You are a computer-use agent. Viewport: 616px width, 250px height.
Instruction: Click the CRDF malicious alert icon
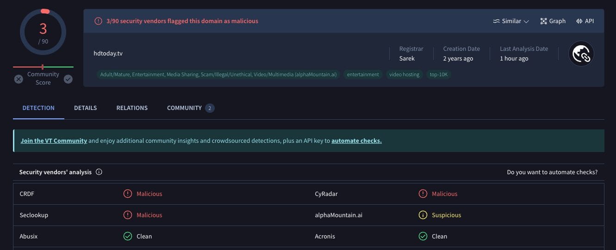[128, 194]
